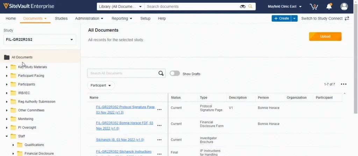Viewport: 358px width, 156px height.
Task: Click the binoculars advanced search icon
Action: coord(243,7)
